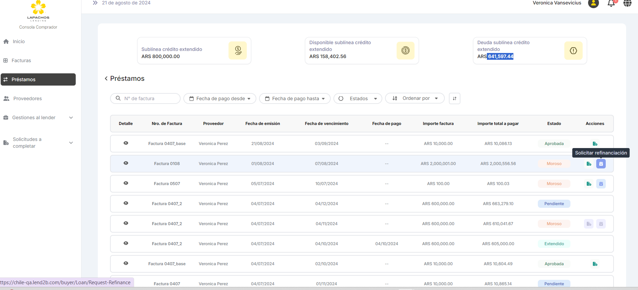The width and height of the screenshot is (638, 290).
Task: Show detail for Factura 0507 eye icon
Action: pyautogui.click(x=126, y=183)
